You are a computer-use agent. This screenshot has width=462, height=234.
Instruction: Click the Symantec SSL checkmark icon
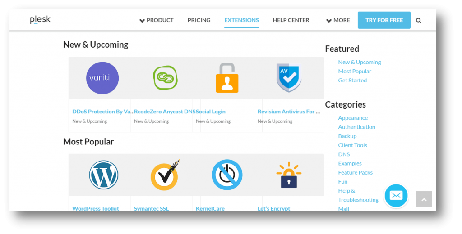pyautogui.click(x=165, y=175)
